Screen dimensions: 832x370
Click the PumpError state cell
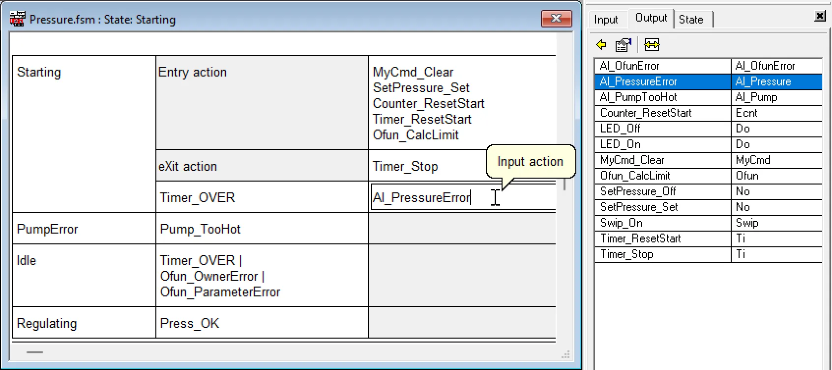point(84,229)
